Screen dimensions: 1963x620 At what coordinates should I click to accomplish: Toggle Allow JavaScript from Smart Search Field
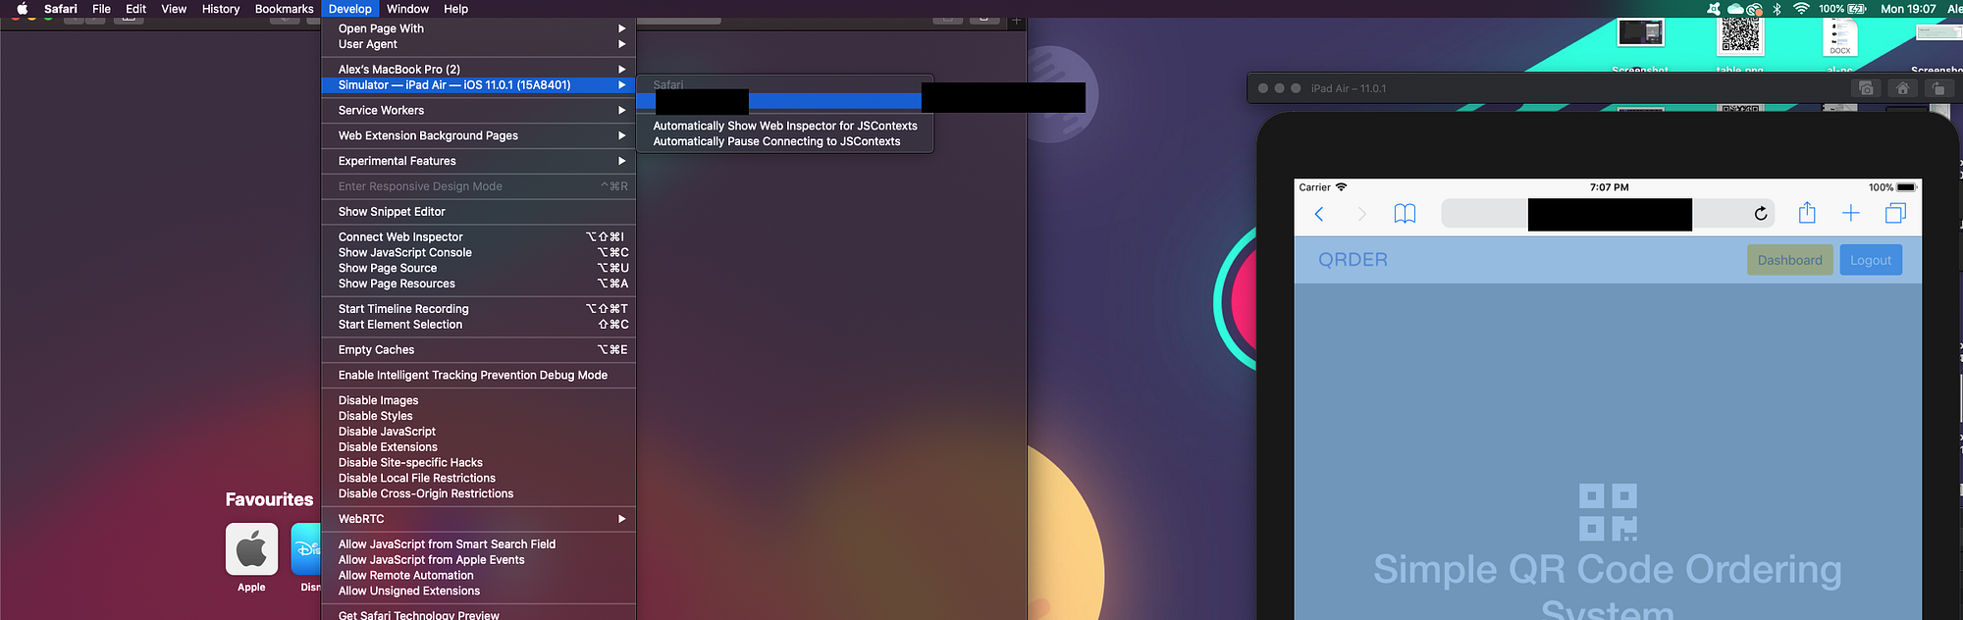478,544
